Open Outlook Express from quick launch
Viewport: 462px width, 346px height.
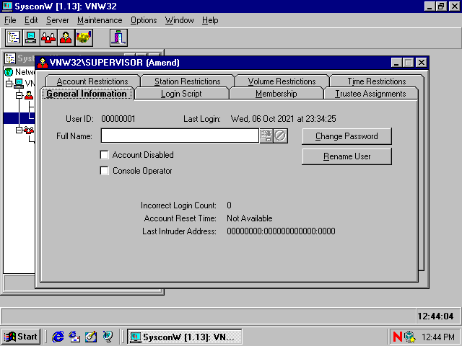coord(74,337)
